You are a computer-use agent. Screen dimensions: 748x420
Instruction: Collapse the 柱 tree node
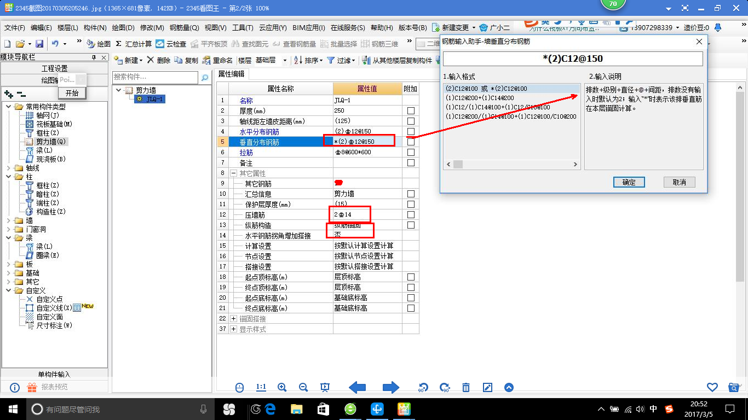pyautogui.click(x=8, y=177)
